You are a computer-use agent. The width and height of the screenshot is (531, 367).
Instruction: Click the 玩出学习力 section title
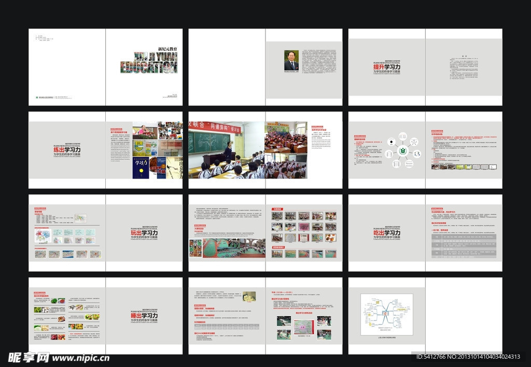coord(144,233)
